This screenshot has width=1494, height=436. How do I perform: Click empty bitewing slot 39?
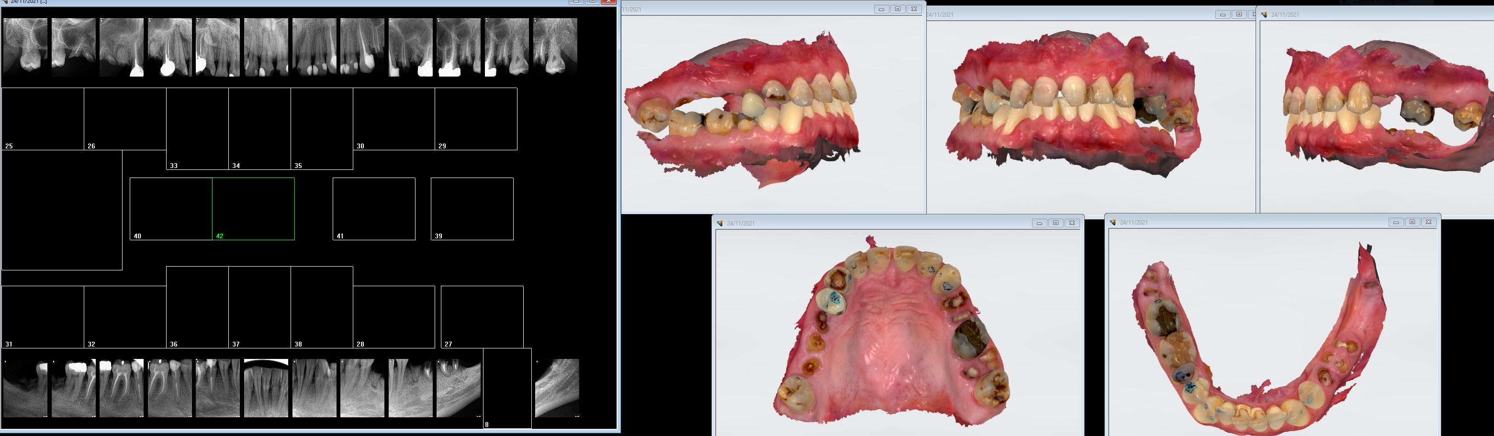tap(472, 209)
